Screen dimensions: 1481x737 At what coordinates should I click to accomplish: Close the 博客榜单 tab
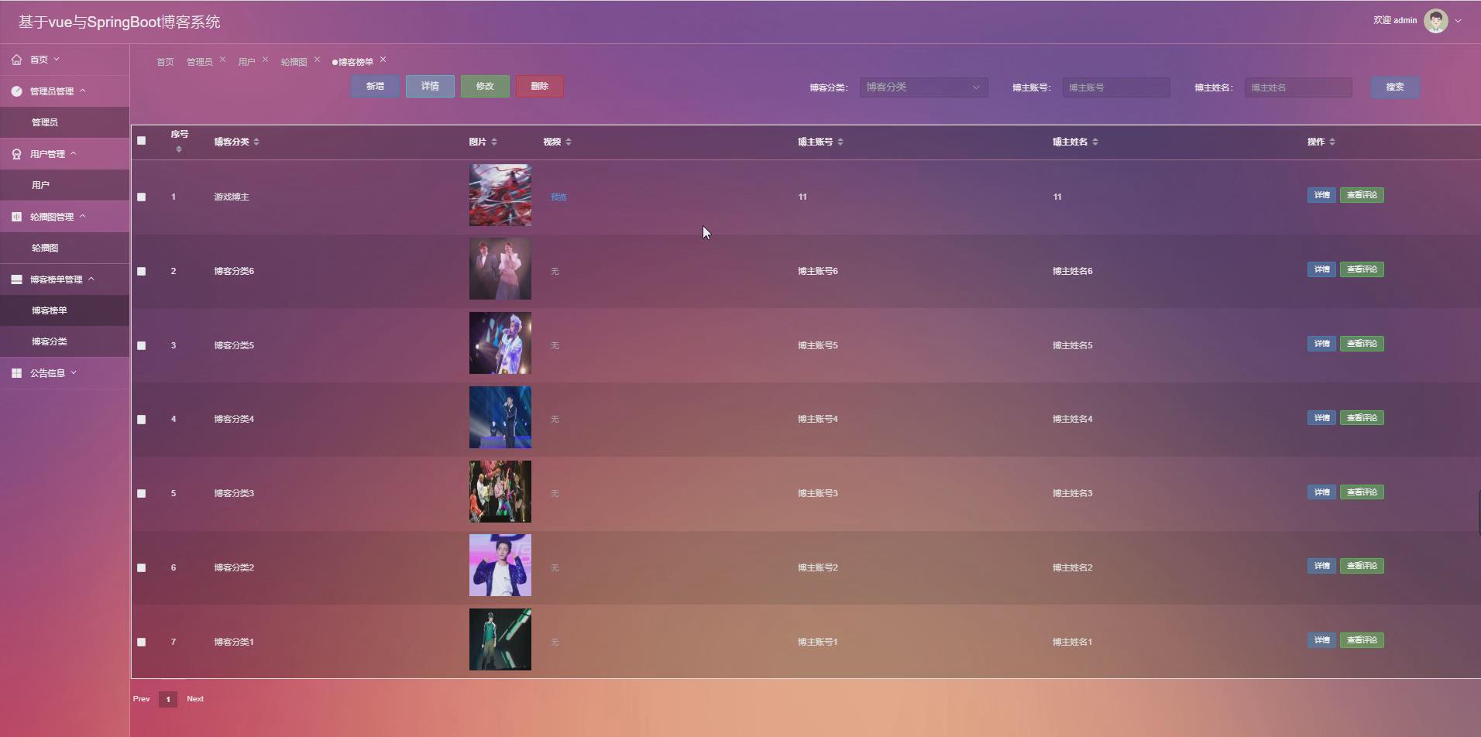pos(383,60)
